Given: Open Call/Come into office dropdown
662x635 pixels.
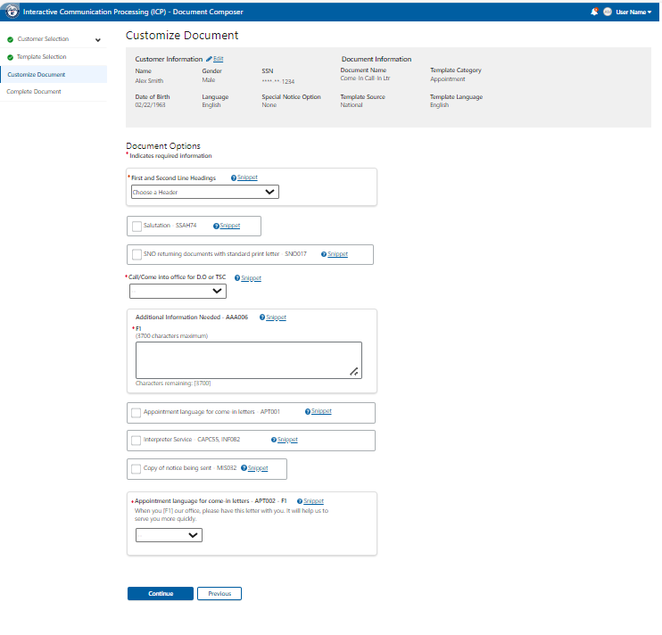Looking at the screenshot, I should point(178,291).
